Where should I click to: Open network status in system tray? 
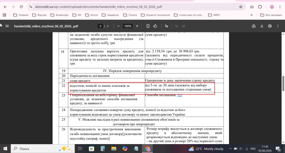point(246,149)
